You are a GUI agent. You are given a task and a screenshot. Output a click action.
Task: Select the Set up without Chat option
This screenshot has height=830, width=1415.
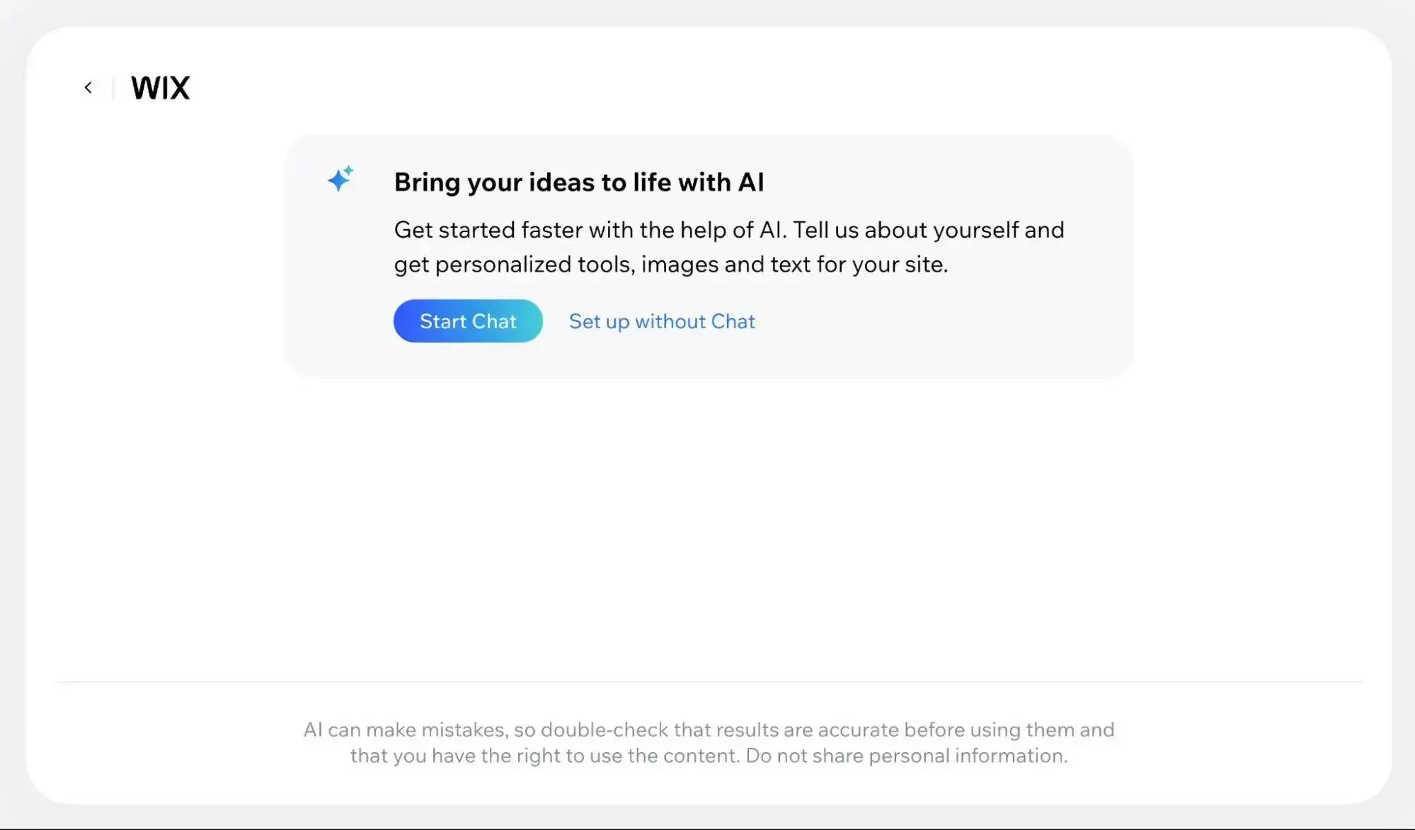point(660,321)
